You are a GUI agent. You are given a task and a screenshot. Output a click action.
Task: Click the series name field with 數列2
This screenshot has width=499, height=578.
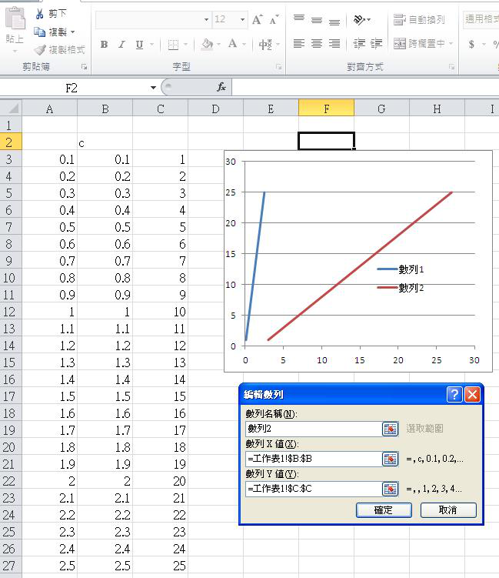pos(314,429)
